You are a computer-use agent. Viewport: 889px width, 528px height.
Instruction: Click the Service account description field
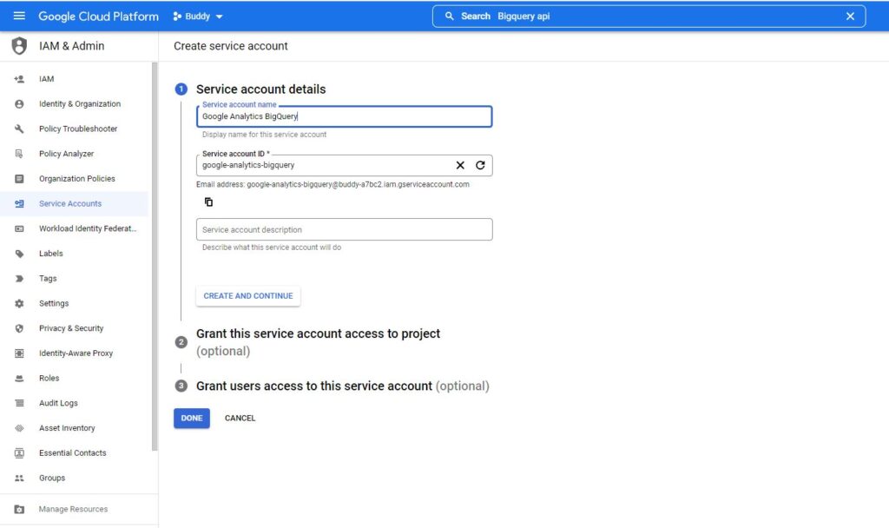click(x=344, y=229)
